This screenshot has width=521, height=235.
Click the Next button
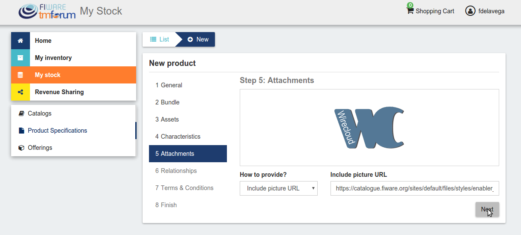click(487, 209)
